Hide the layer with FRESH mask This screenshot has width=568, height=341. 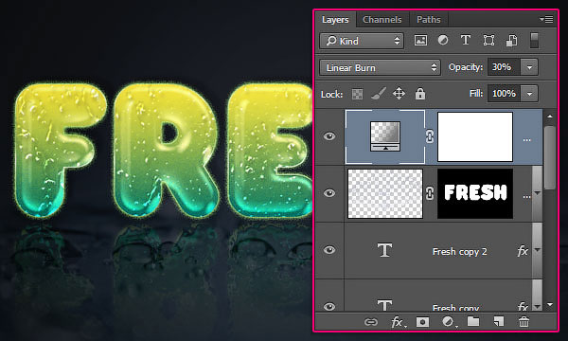[329, 193]
